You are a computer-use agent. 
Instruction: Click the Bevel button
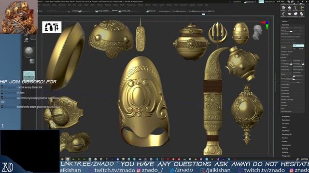[286, 74]
